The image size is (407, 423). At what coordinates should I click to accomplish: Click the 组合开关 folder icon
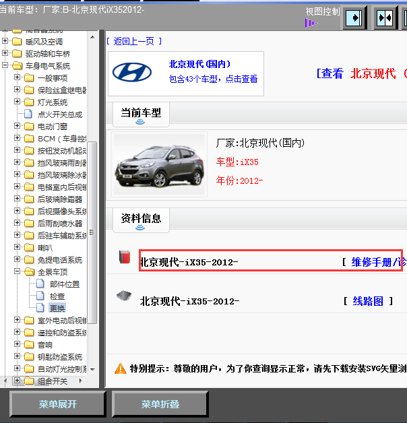[29, 381]
